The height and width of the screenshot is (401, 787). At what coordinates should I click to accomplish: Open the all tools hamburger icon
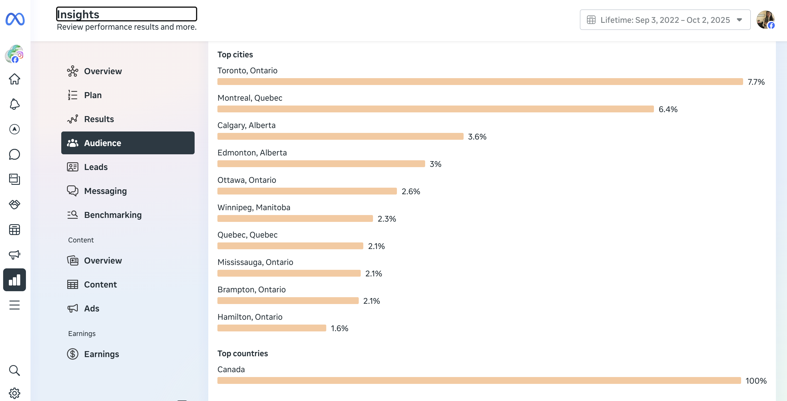tap(14, 305)
